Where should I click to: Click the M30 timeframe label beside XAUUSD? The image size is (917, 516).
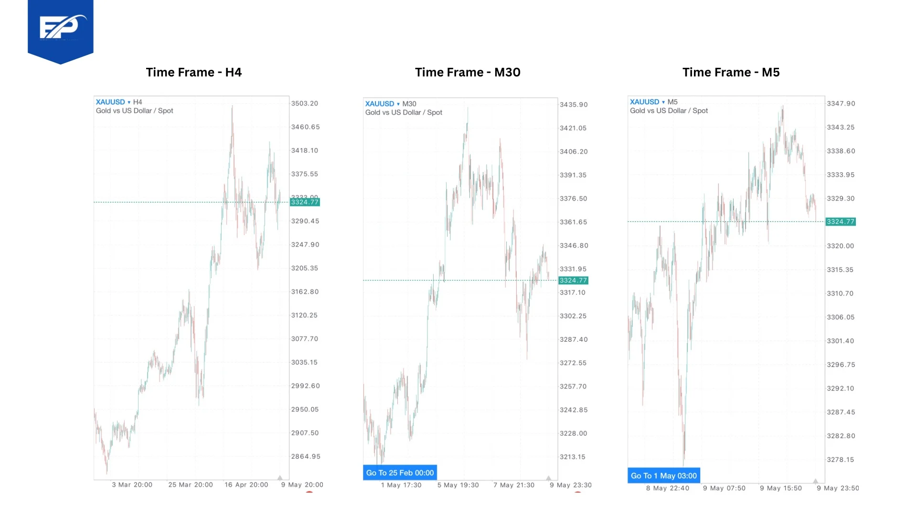click(x=409, y=104)
